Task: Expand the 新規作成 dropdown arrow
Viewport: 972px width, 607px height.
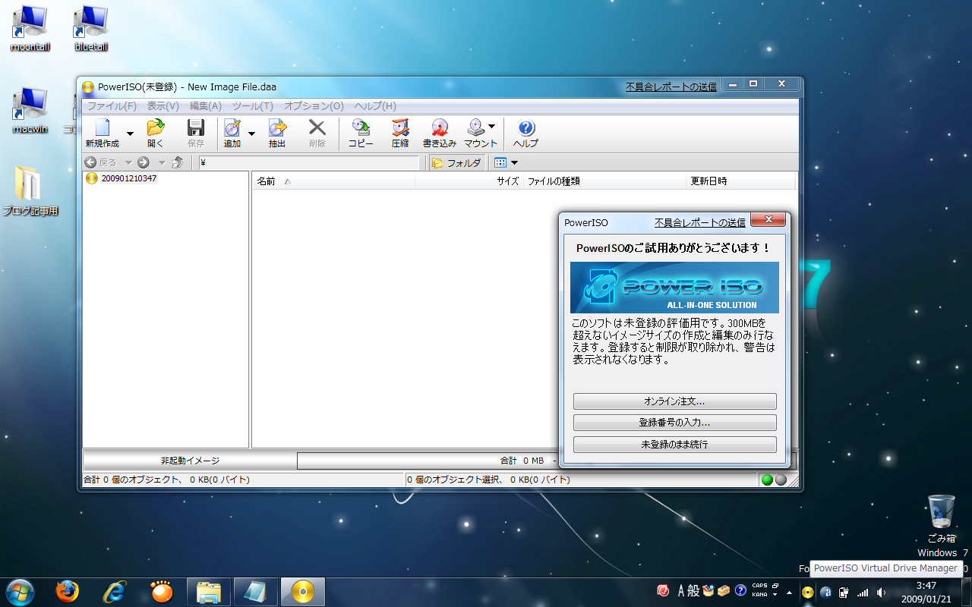Action: click(x=130, y=134)
